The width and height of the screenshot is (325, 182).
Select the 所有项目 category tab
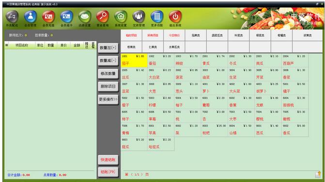pos(153,35)
